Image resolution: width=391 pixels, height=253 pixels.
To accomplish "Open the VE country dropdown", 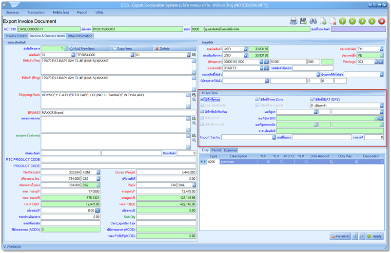I will 382,56.
